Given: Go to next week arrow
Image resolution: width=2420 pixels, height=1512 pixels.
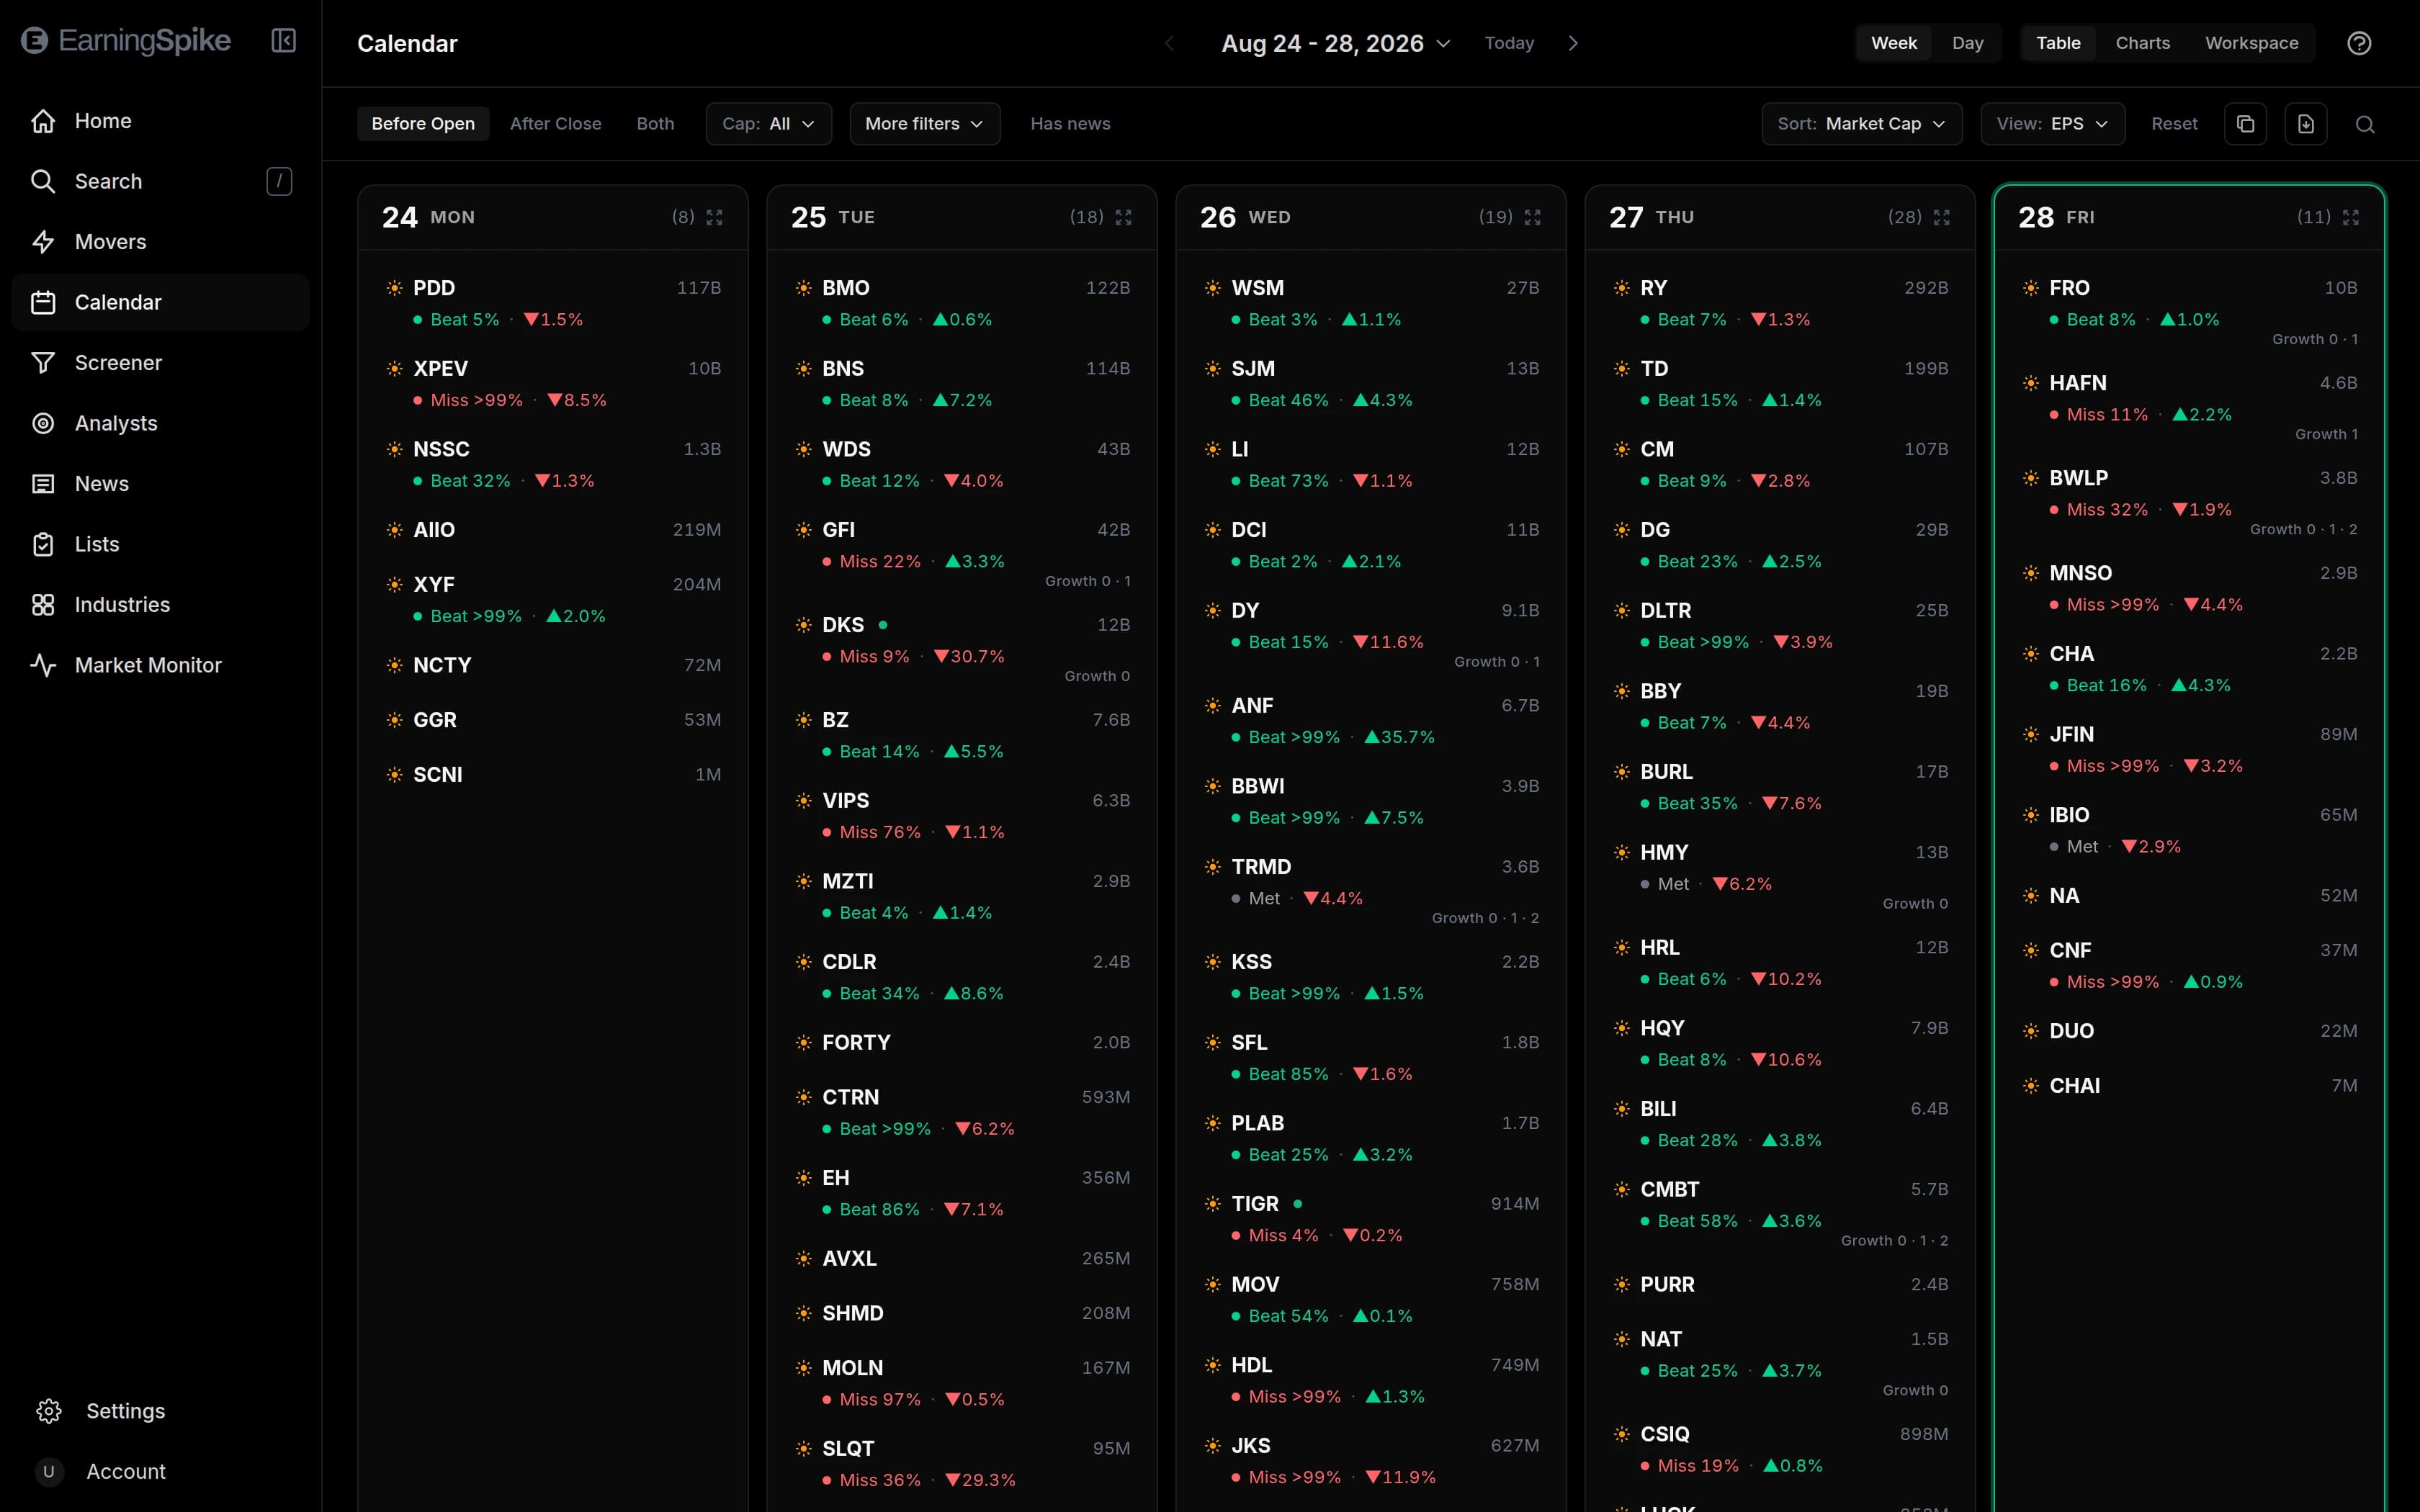Looking at the screenshot, I should [x=1573, y=43].
